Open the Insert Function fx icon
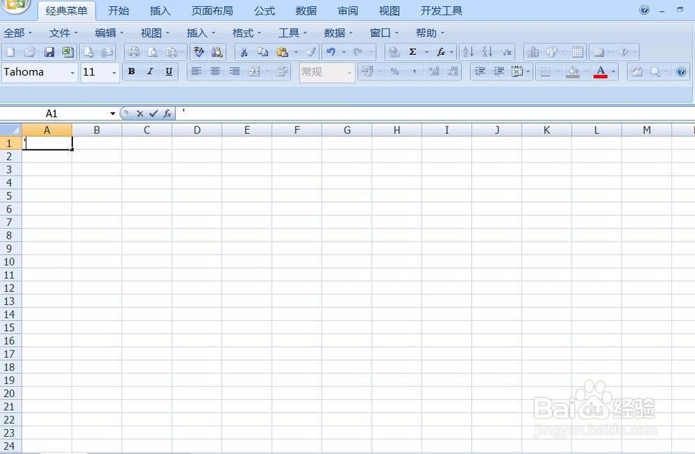The image size is (695, 454). (x=440, y=51)
